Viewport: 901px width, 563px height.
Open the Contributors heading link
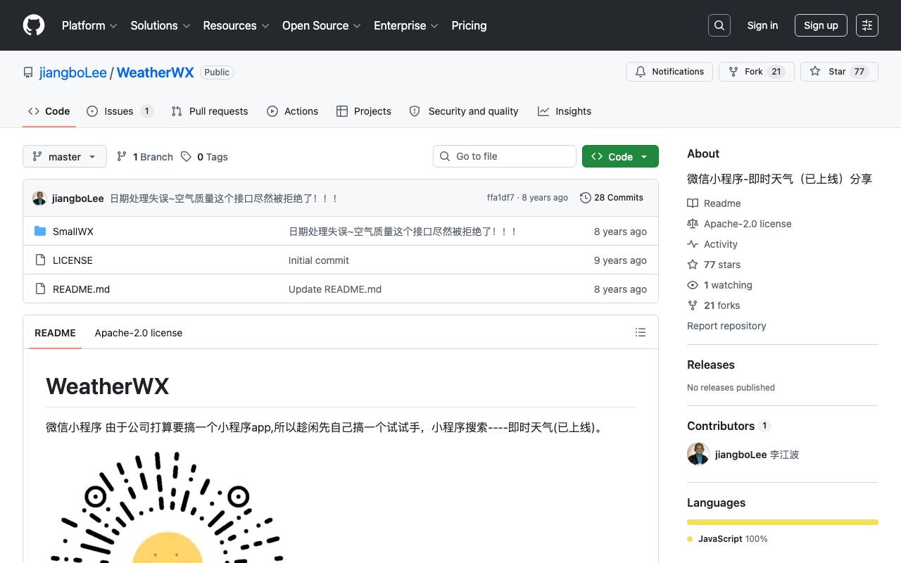(729, 426)
